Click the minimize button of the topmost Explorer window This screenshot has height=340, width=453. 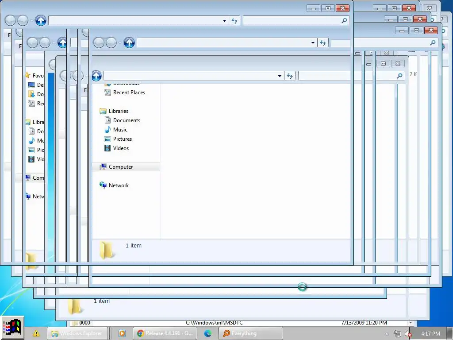pos(314,8)
